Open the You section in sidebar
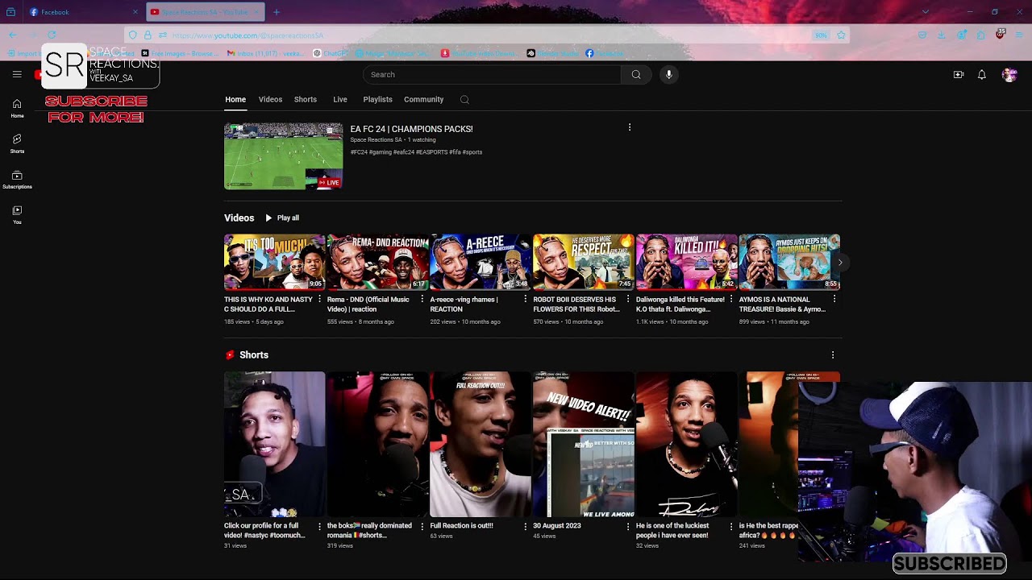 coord(17,214)
